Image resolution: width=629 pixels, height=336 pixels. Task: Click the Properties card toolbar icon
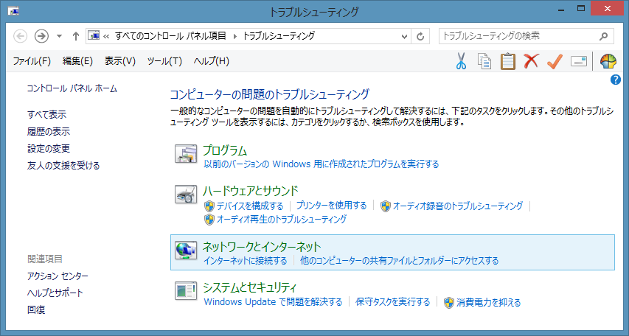point(578,61)
